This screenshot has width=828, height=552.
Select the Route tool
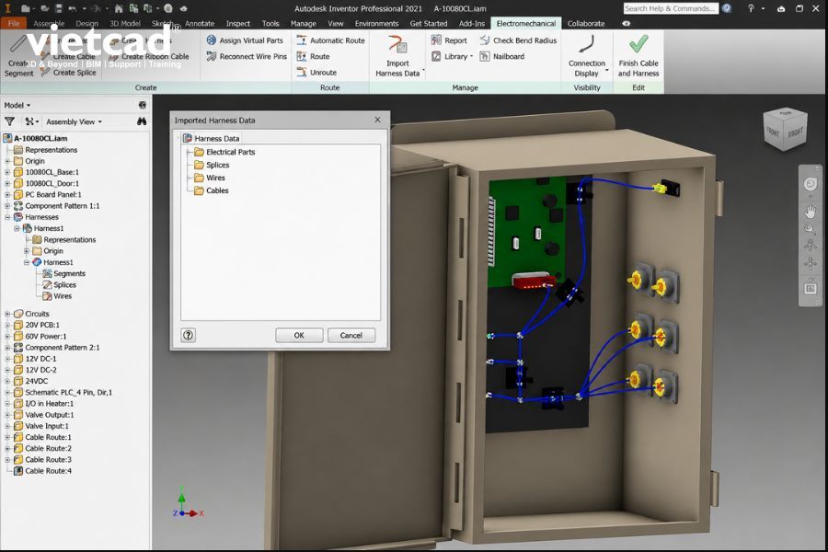pyautogui.click(x=313, y=56)
